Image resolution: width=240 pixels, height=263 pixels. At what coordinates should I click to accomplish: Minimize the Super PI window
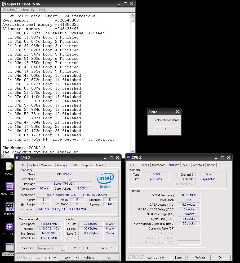119,4
